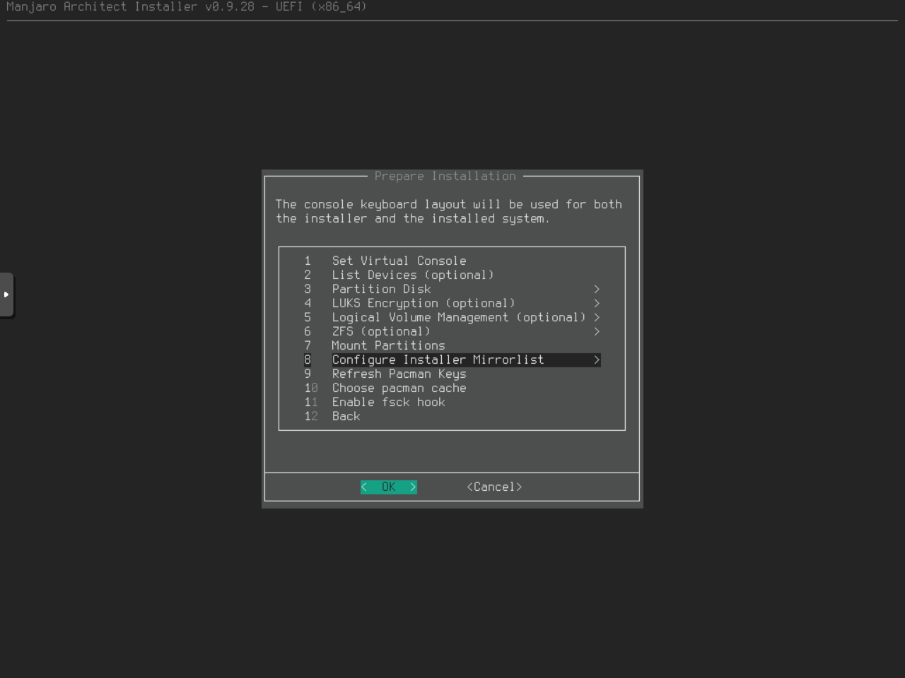Select Refresh Pacman Keys entry

(399, 374)
